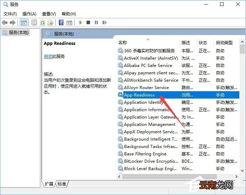Viewport: 246px width, 195px height.
Task: Click the Refresh toolbar icon
Action: 42,22
